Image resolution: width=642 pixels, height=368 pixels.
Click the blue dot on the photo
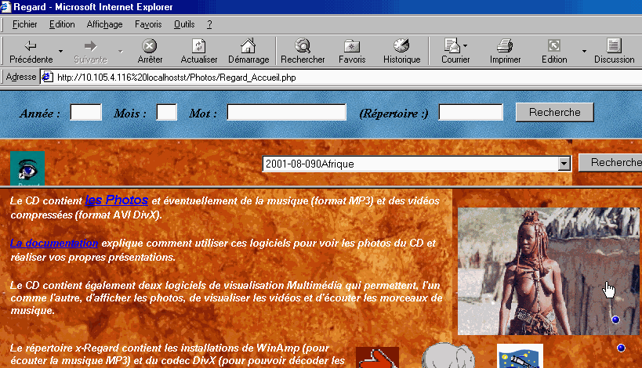click(x=615, y=319)
